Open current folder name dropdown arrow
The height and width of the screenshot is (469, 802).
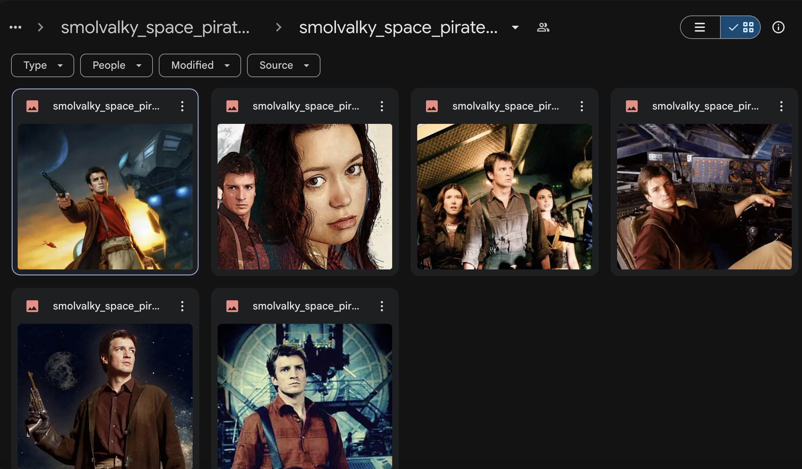(x=515, y=27)
